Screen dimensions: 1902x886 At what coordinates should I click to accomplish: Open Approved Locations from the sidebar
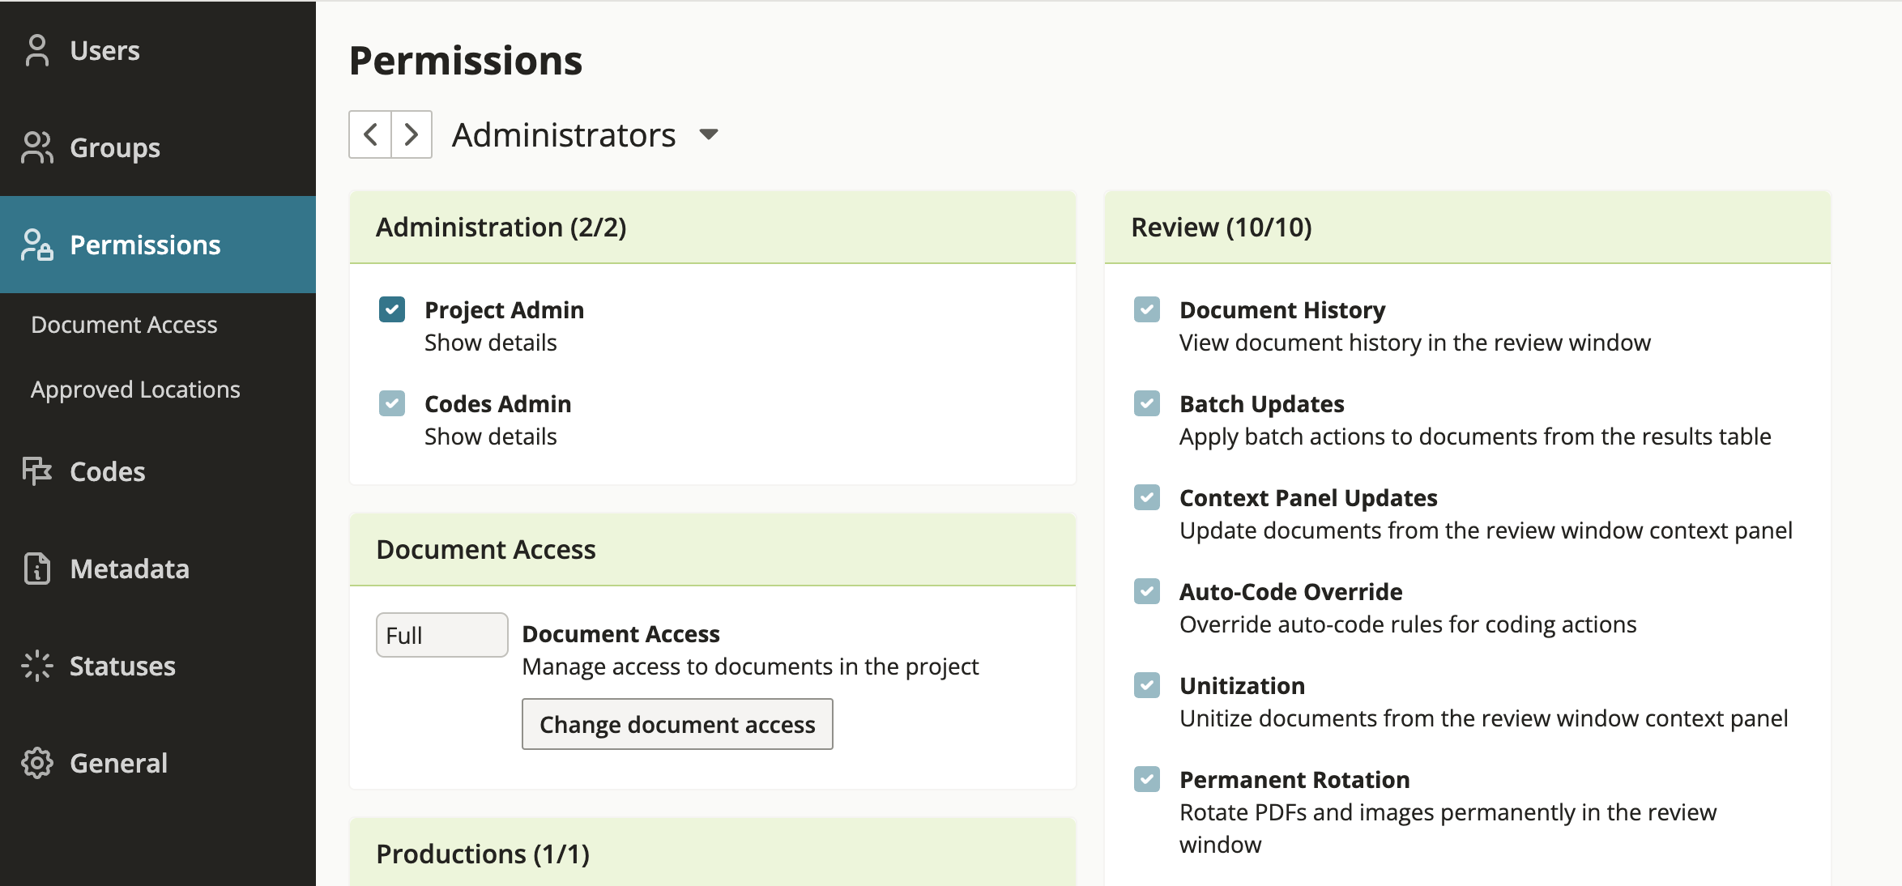[134, 390]
